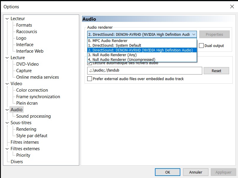The height and width of the screenshot is (178, 238).
Task: Select DVD-Video tree item
Action: [27, 64]
